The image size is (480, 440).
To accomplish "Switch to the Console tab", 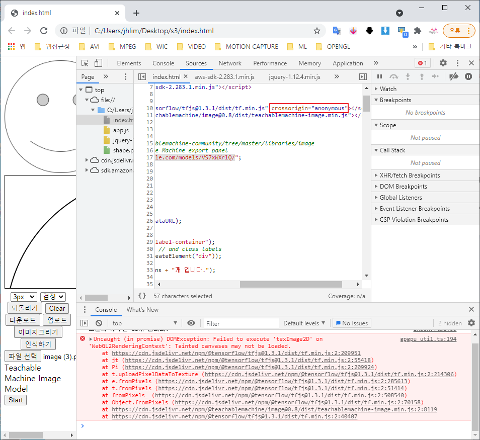I will click(x=163, y=63).
